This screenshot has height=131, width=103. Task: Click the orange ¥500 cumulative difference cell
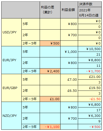50,43
